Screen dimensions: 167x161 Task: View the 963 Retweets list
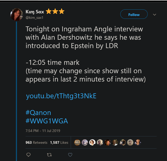tap(36, 142)
